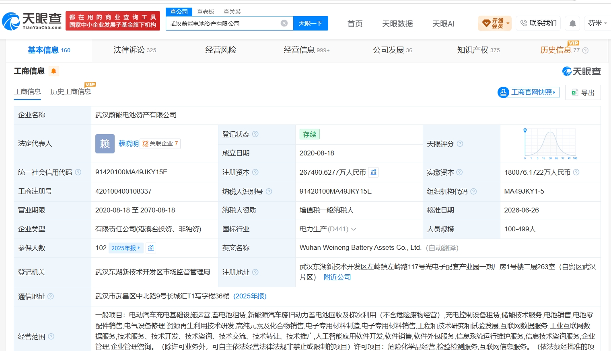Open the 费米 user account dropdown
The width and height of the screenshot is (611, 351).
point(597,23)
